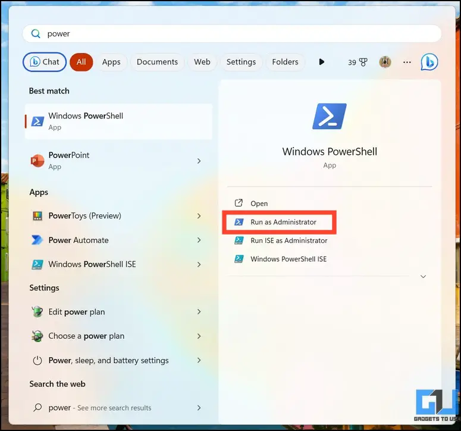Click the Search the web heading
This screenshot has width=461, height=431.
pos(57,384)
